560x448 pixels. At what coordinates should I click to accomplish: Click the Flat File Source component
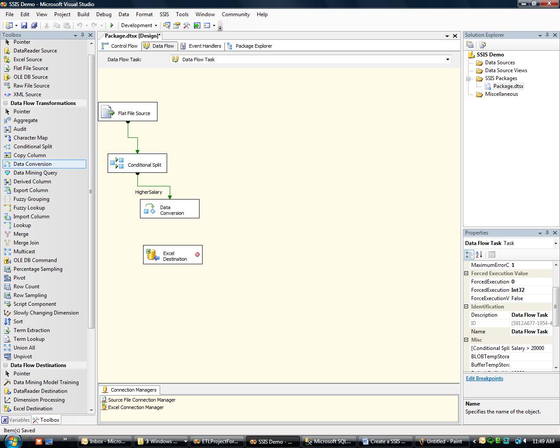(x=128, y=112)
